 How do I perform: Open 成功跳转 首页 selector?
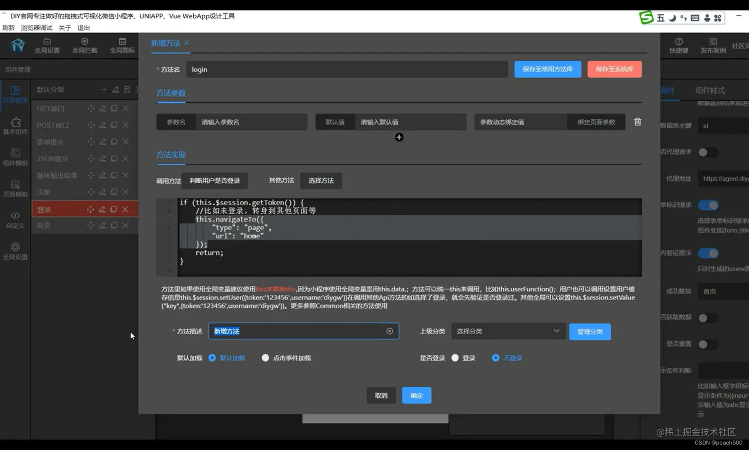point(723,292)
